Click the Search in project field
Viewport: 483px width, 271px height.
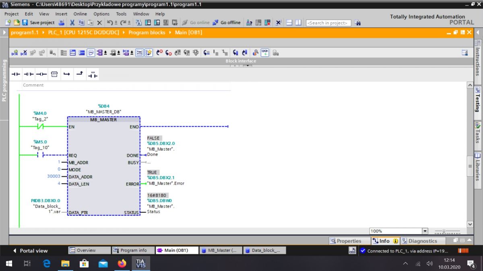tap(328, 23)
